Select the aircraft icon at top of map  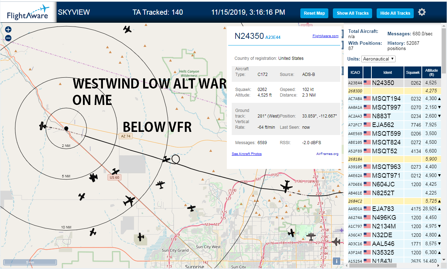tap(127, 29)
